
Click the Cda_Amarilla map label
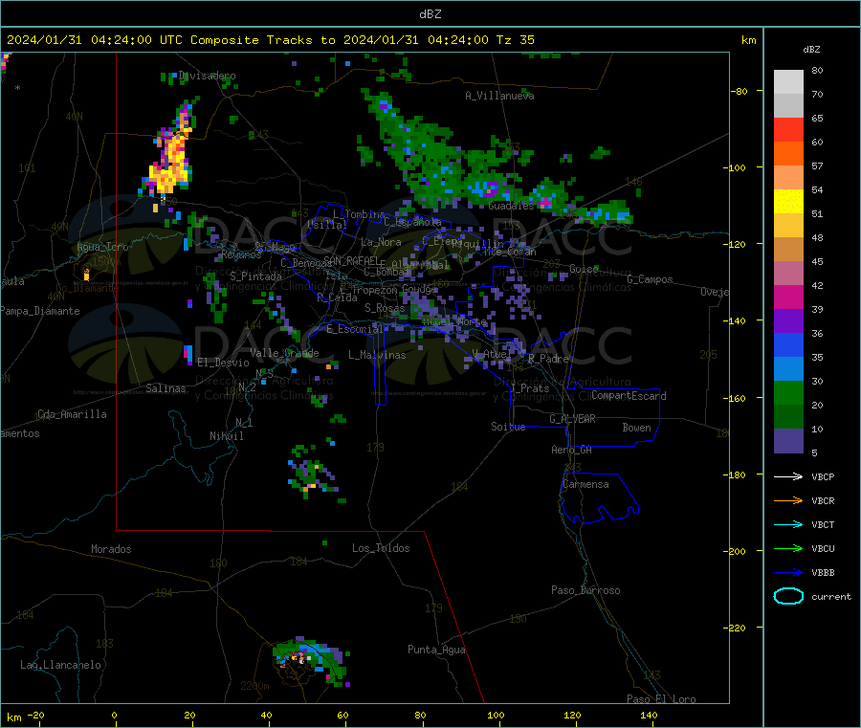72,414
